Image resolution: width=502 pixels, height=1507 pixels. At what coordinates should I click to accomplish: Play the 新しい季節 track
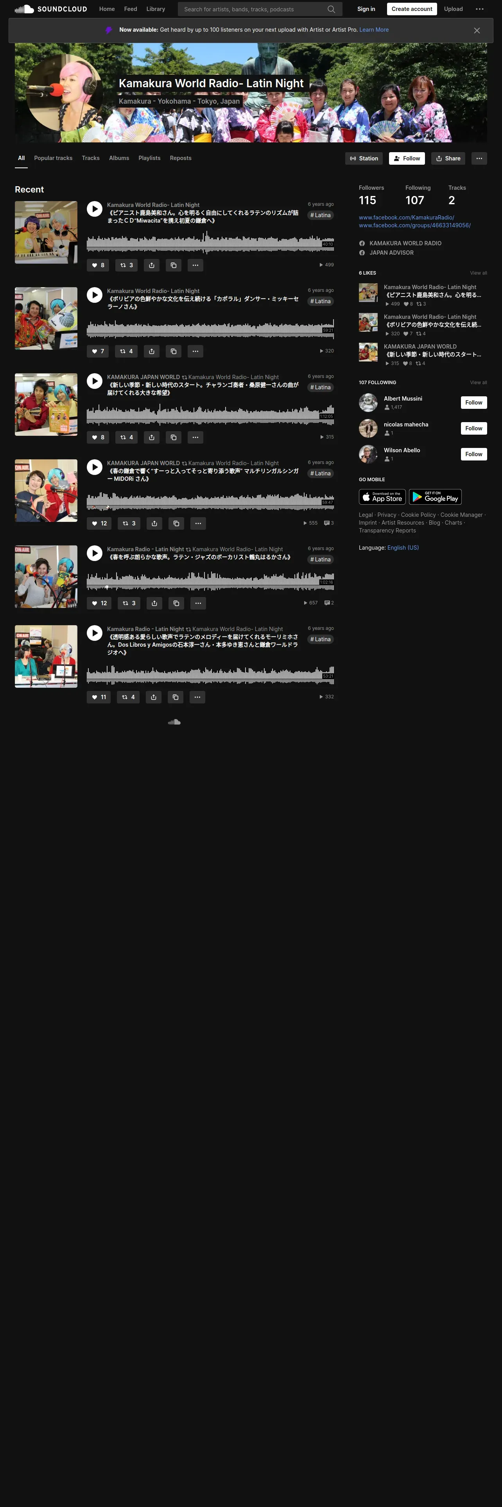click(95, 381)
